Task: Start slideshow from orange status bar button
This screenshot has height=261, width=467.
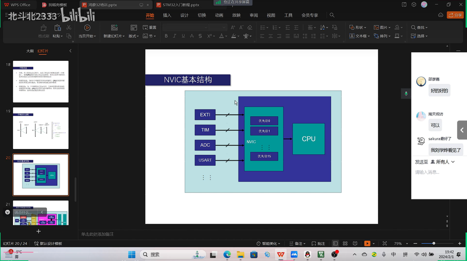Action: pos(367,244)
